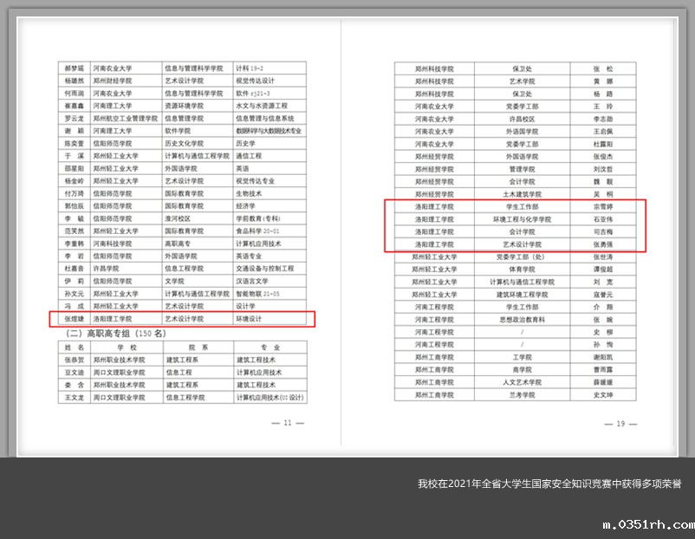The height and width of the screenshot is (539, 695).
Task: Click the 兰考学院 cell in the last row
Action: pos(521,395)
